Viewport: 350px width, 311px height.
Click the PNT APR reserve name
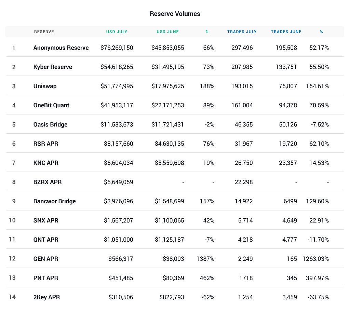(46, 278)
